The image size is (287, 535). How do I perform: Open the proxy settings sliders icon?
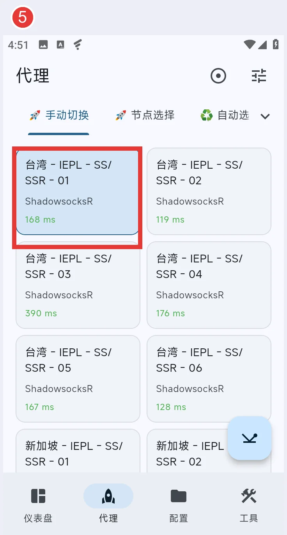point(259,76)
